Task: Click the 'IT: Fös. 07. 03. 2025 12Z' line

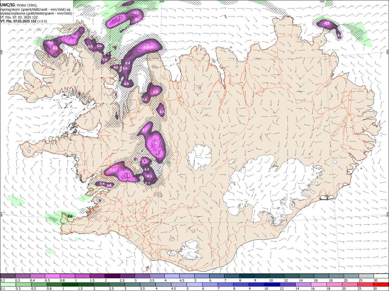Action: (x=19, y=17)
